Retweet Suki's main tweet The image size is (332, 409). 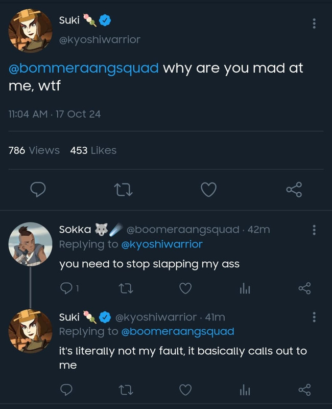point(123,190)
